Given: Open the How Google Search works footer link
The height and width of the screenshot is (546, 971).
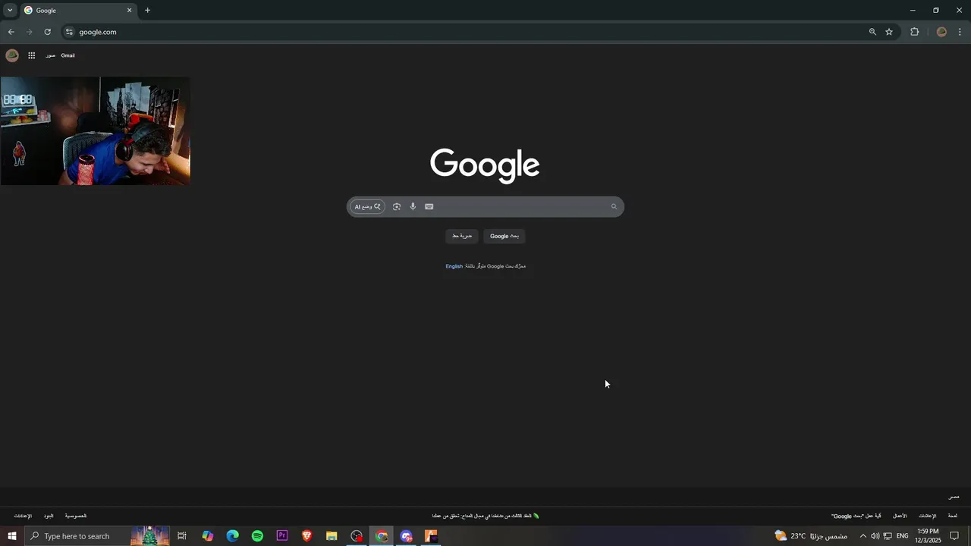Looking at the screenshot, I should [x=856, y=516].
